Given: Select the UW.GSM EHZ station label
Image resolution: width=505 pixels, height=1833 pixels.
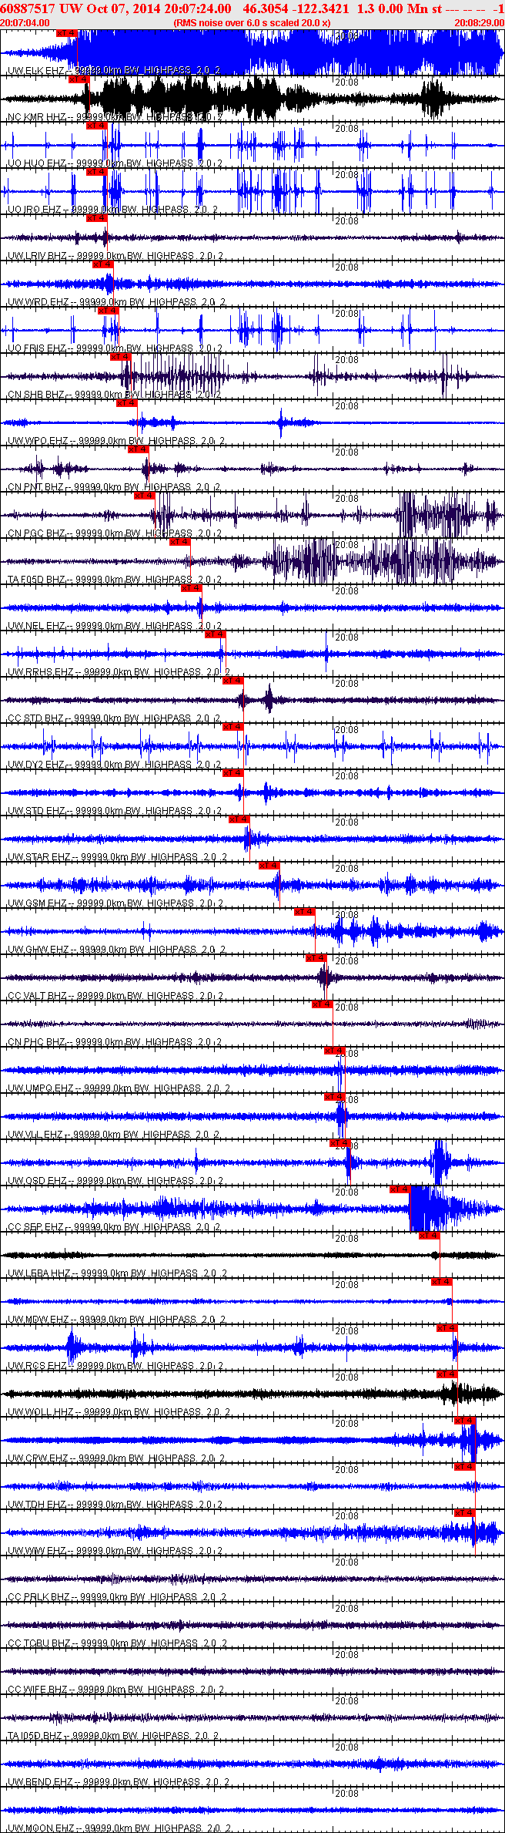Looking at the screenshot, I should point(37,903).
